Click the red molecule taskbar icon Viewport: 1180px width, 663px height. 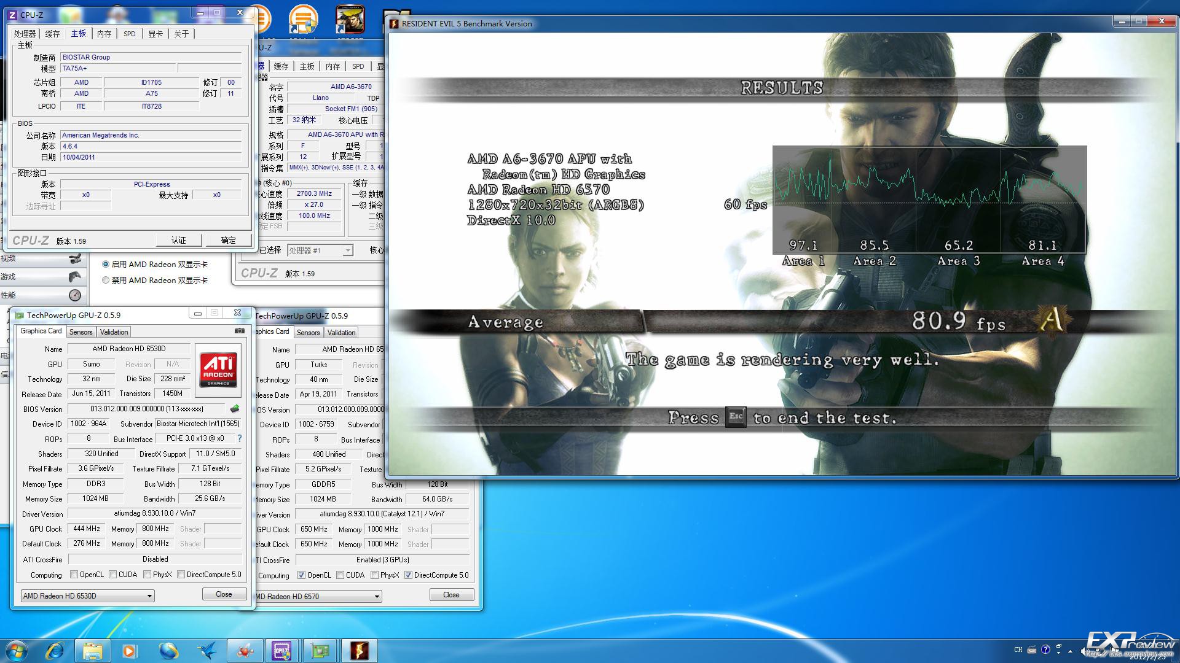tap(244, 650)
